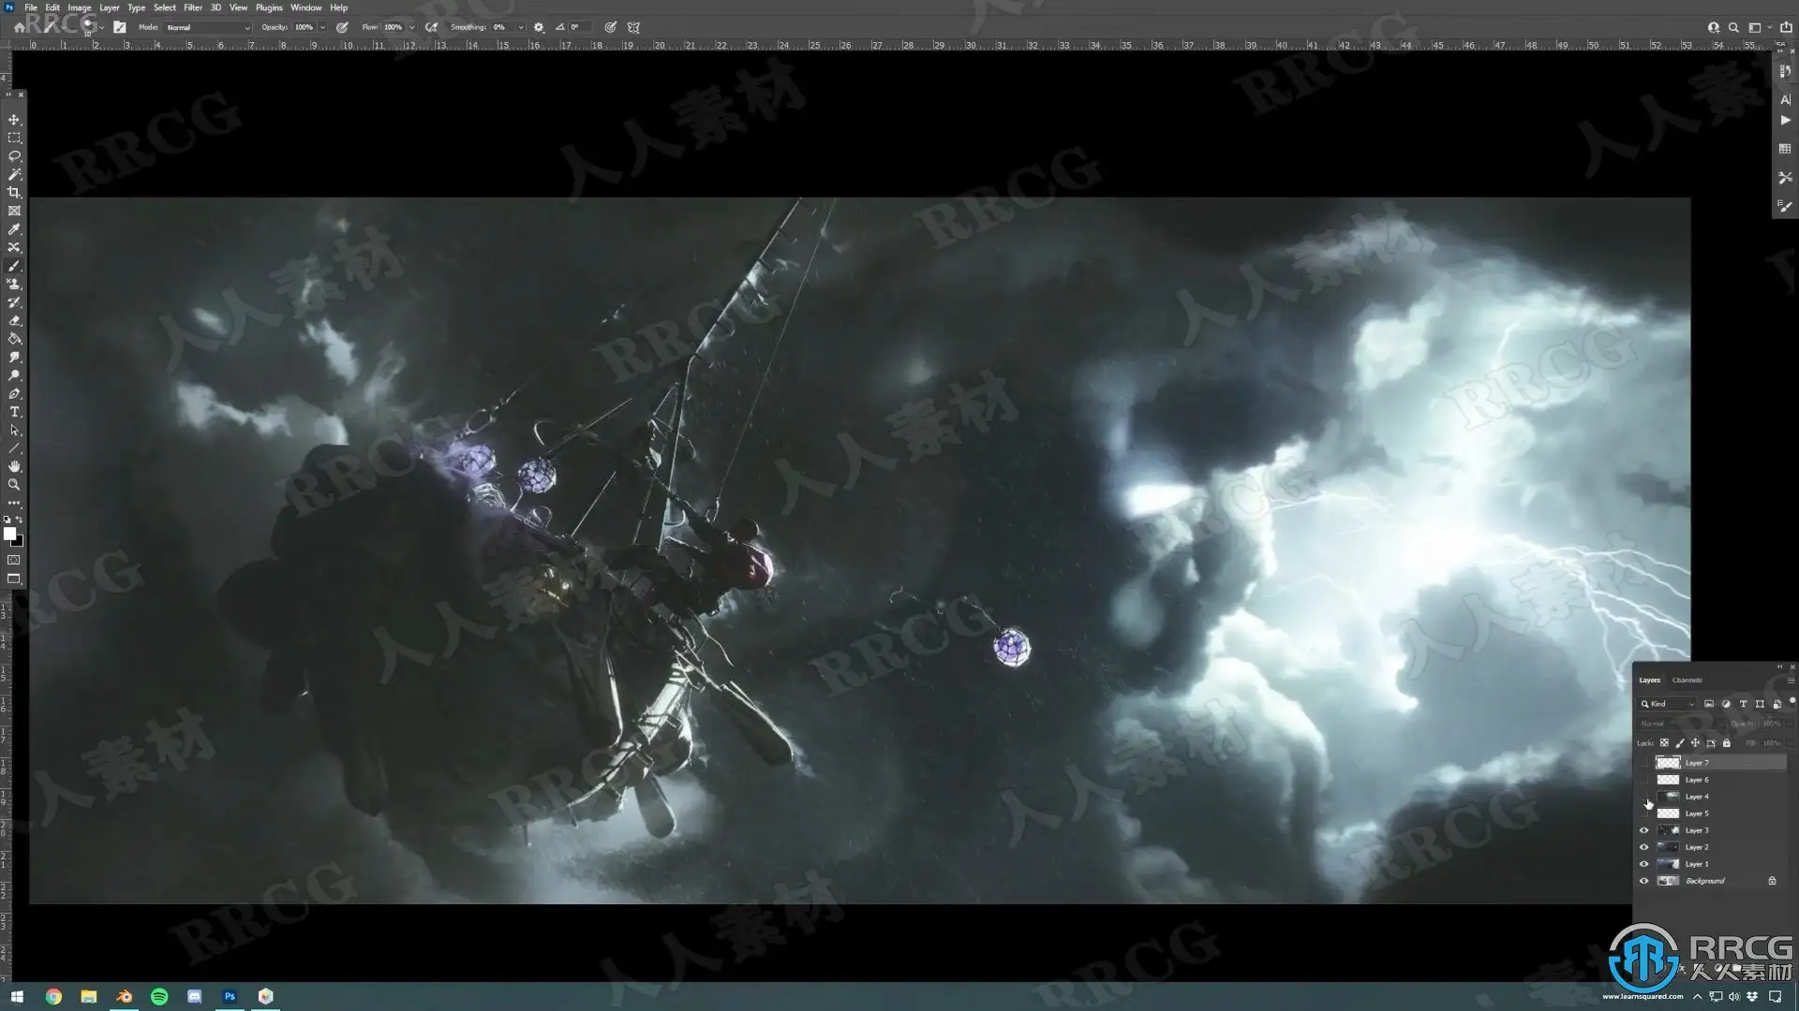Select the Move tool
Screen dimensions: 1799x1011
tap(14, 120)
